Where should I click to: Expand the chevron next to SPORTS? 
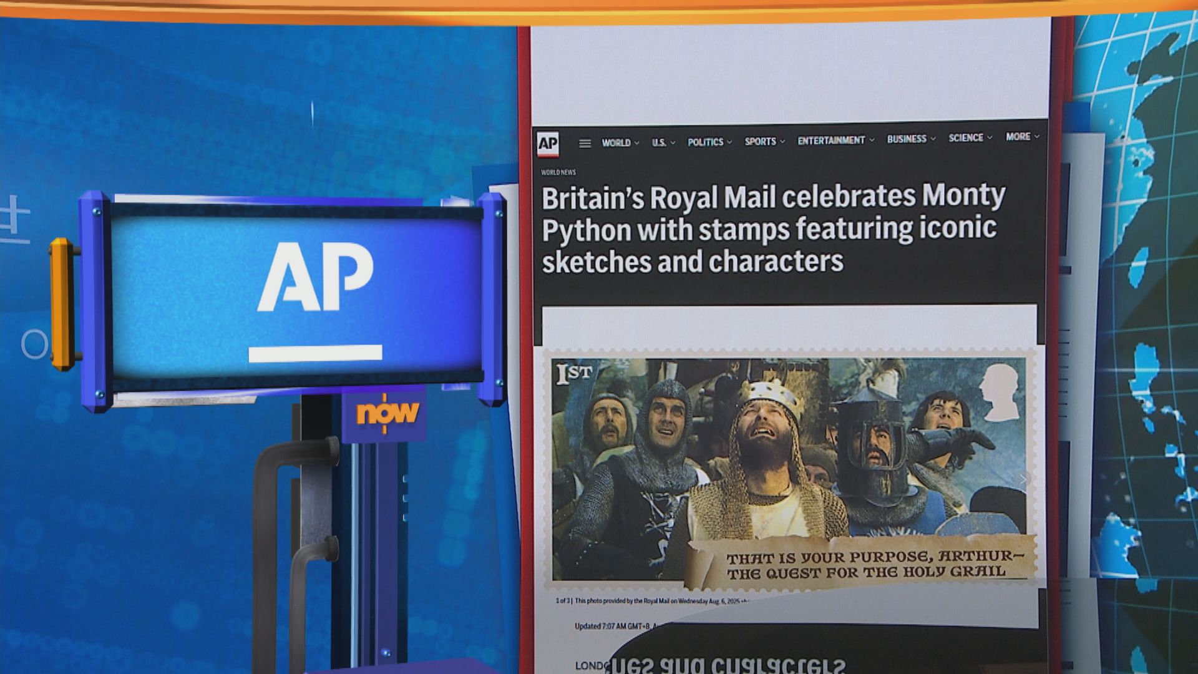coord(782,142)
